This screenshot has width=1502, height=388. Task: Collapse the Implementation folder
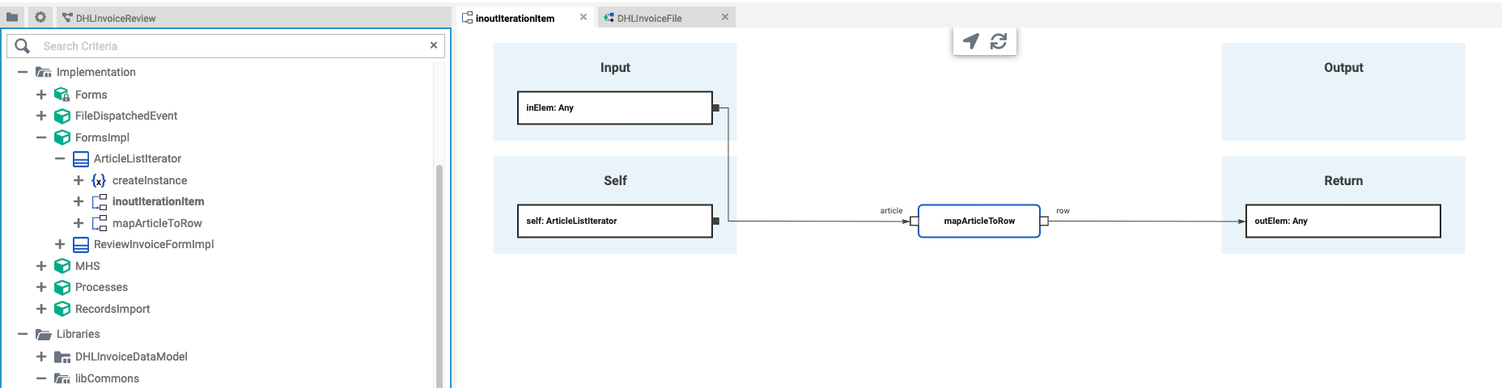(x=23, y=72)
